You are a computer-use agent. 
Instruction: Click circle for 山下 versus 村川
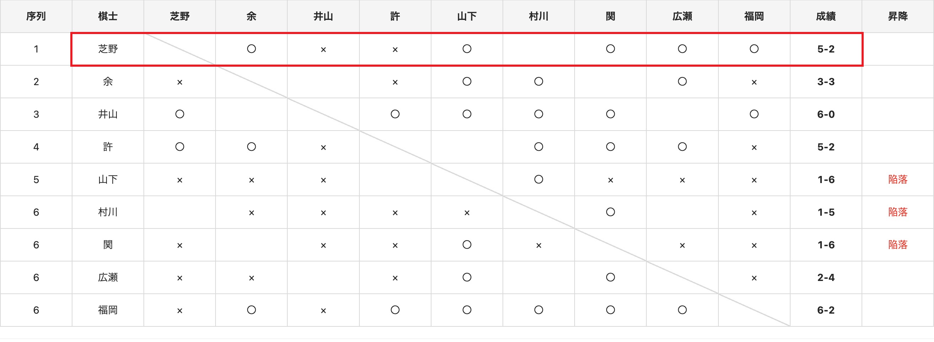[538, 179]
